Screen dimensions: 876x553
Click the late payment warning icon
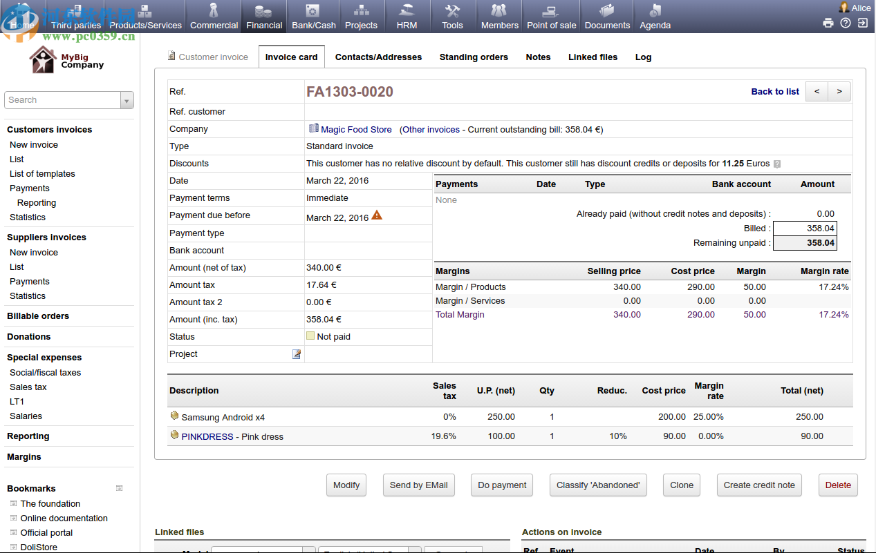point(377,215)
